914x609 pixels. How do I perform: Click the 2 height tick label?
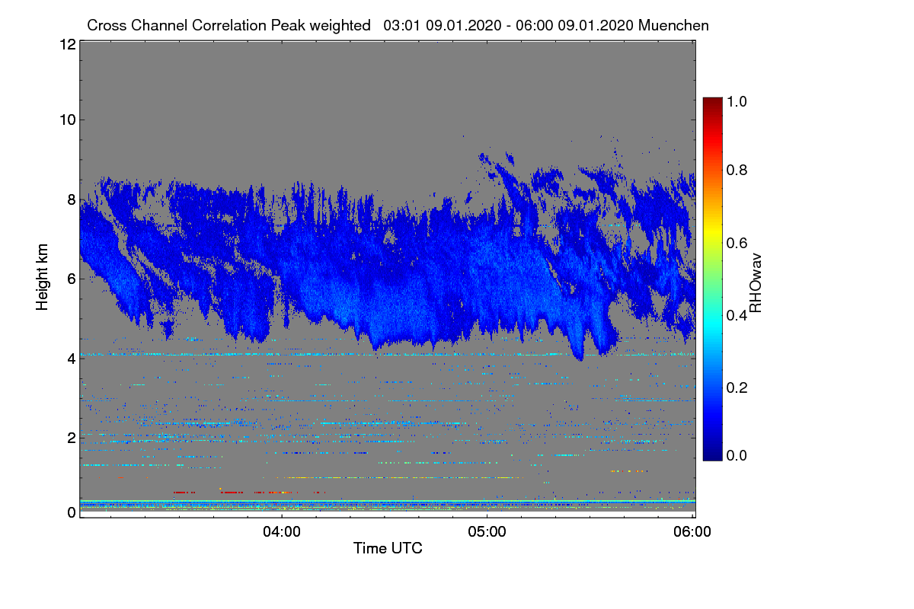click(72, 438)
